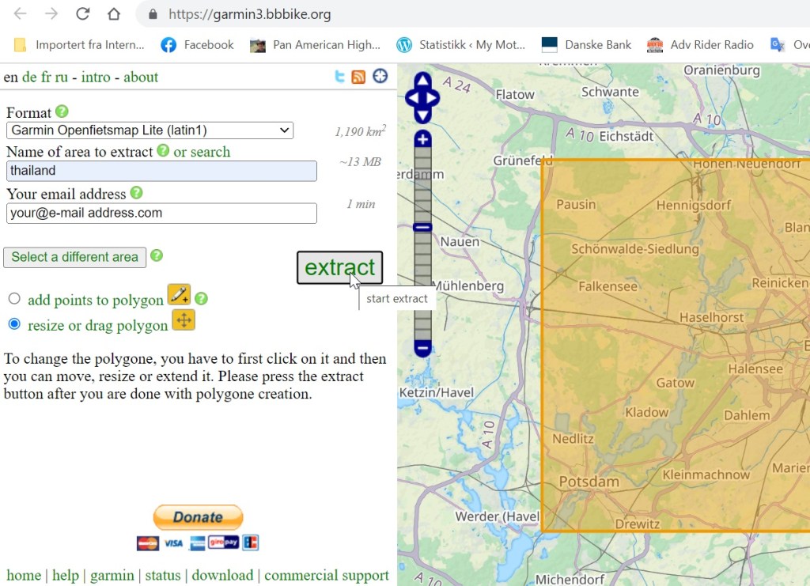Open the Facebook bookmark
Viewport: 810px width, 586px height.
197,45
